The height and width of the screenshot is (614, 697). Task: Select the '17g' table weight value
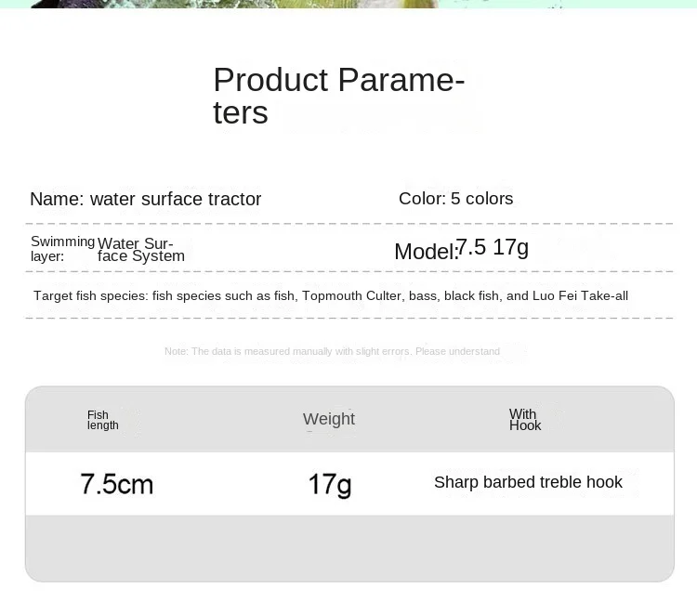(329, 484)
